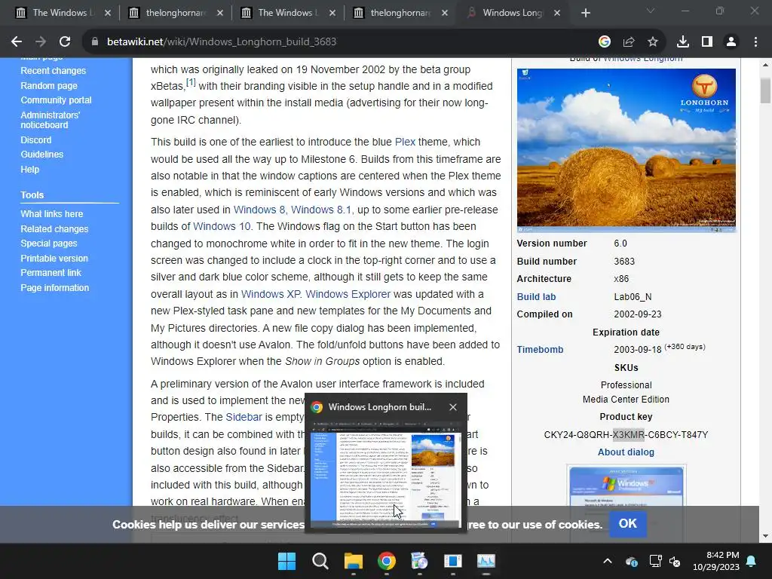This screenshot has height=579, width=772.
Task: Reload the betawiki page
Action: (65, 42)
